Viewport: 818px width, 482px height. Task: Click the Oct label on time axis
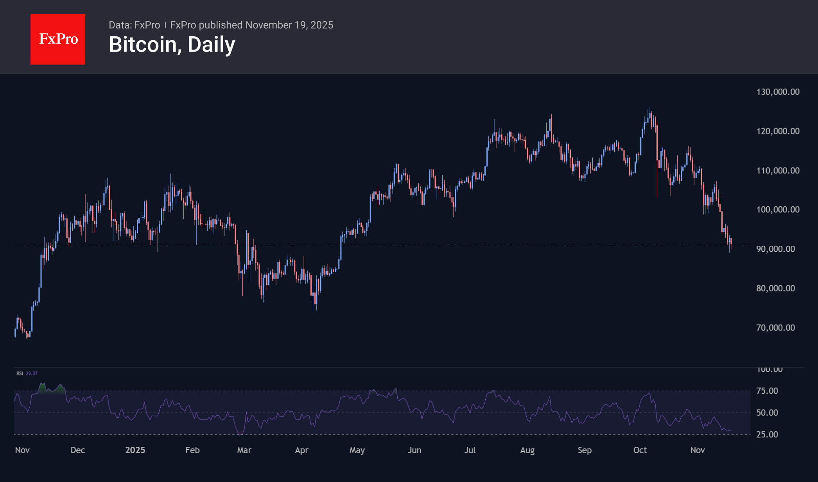point(640,450)
